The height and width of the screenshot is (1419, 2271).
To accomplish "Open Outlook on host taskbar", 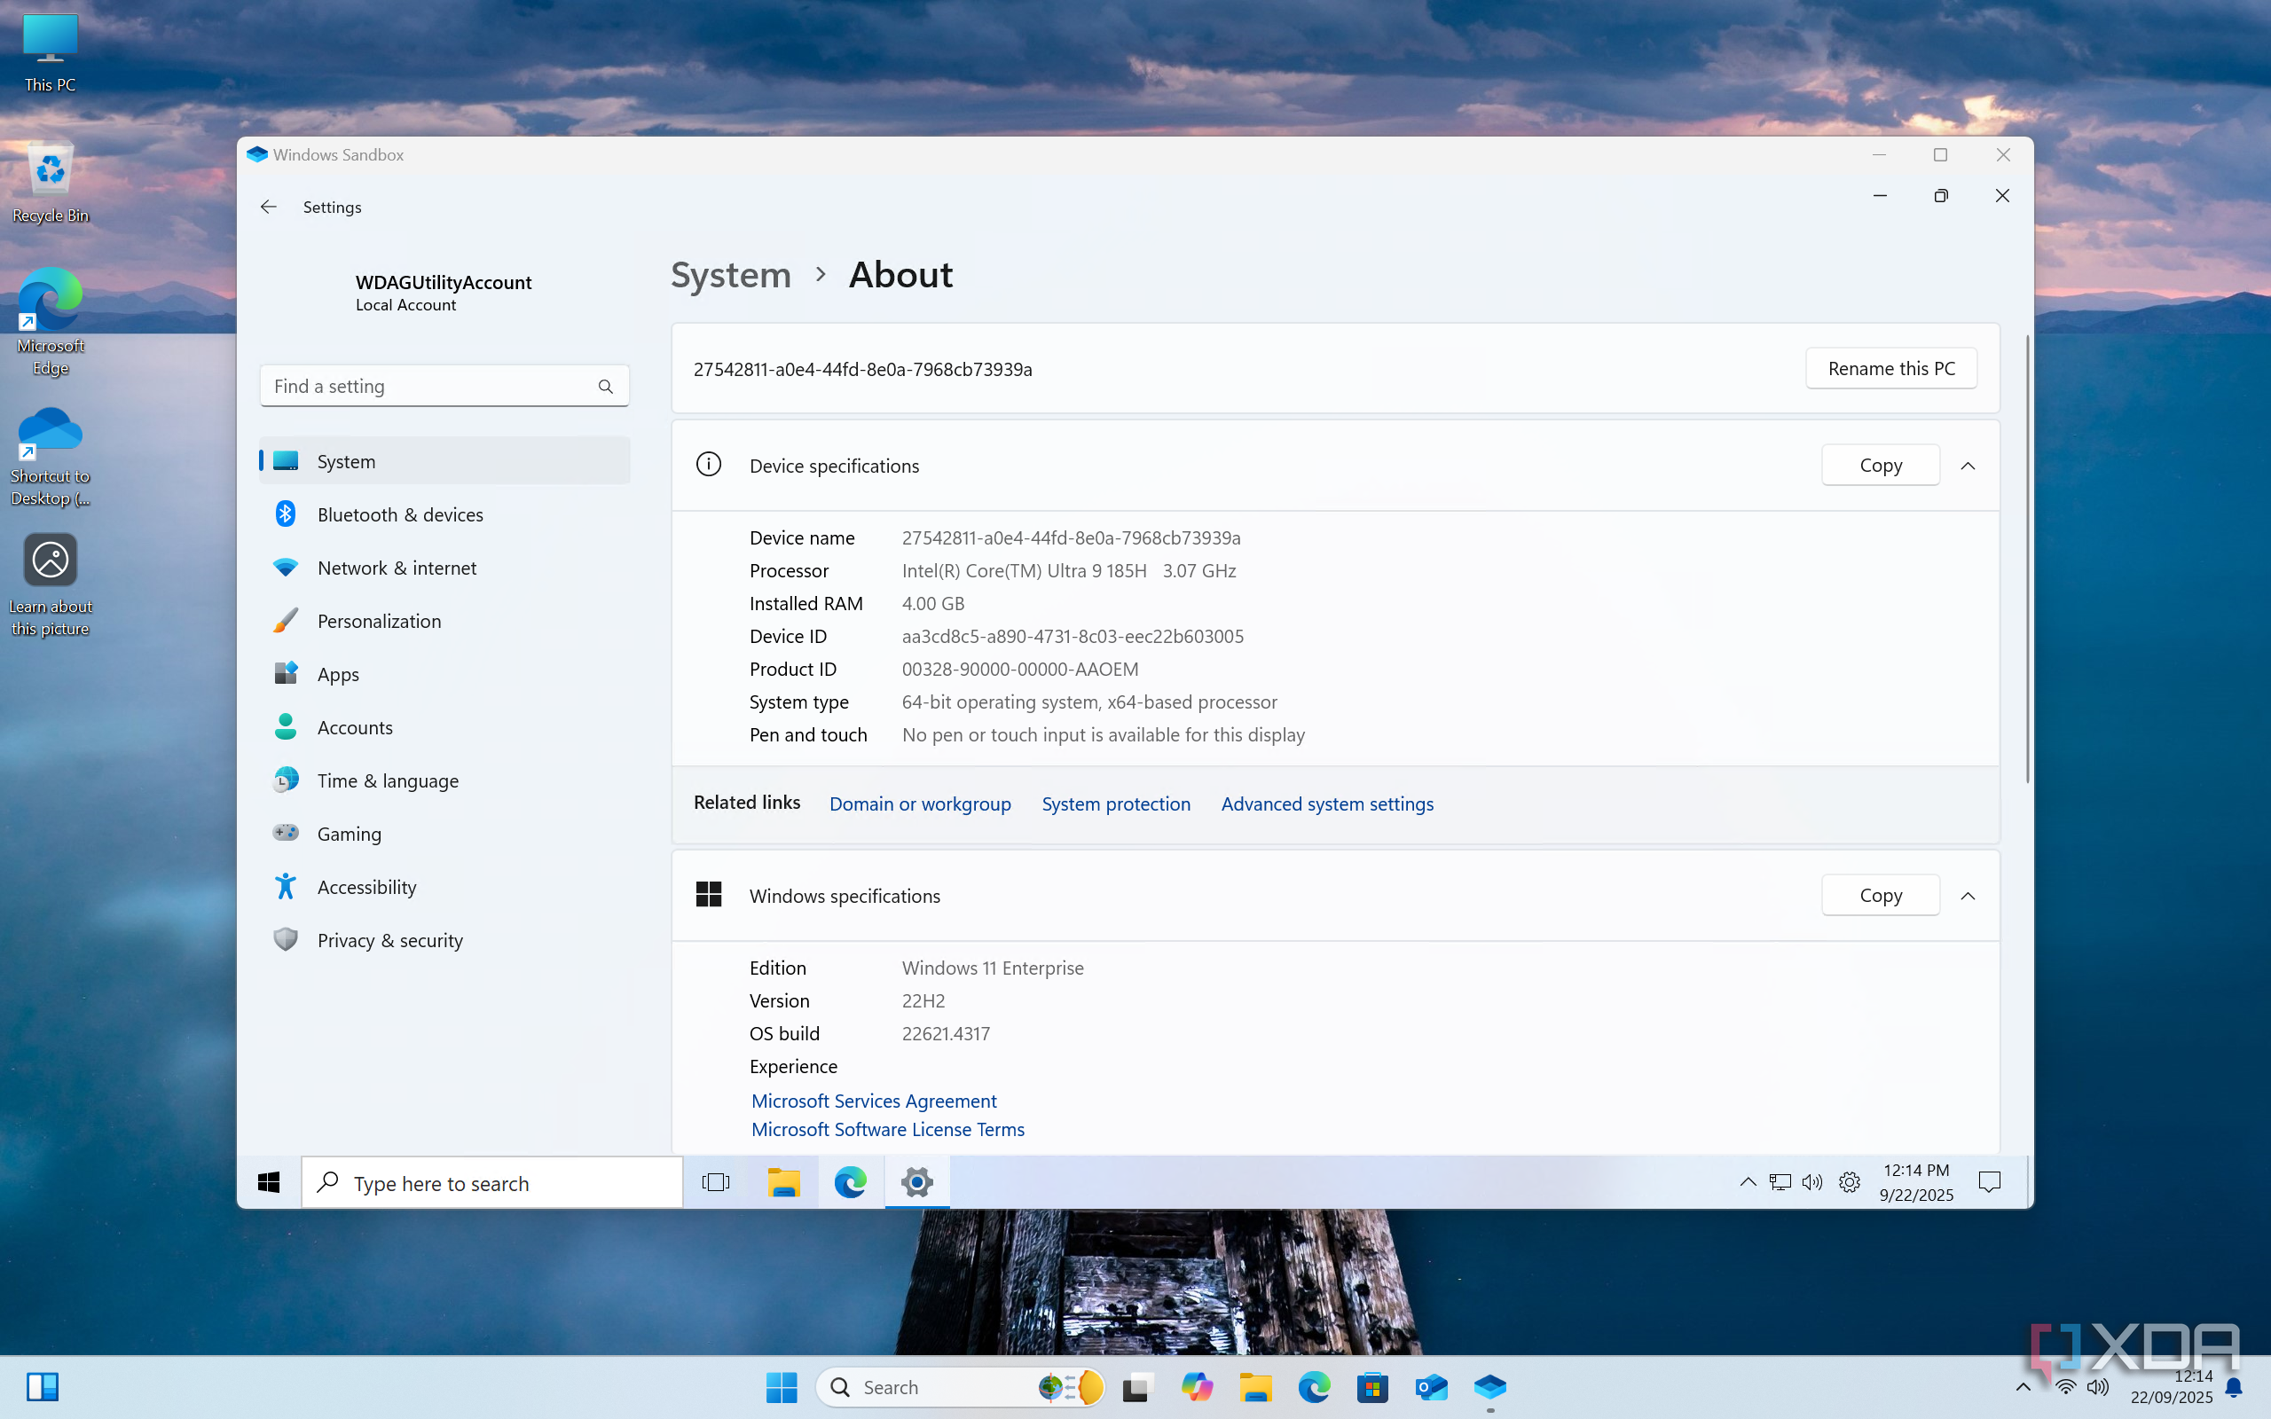I will pyautogui.click(x=1431, y=1387).
